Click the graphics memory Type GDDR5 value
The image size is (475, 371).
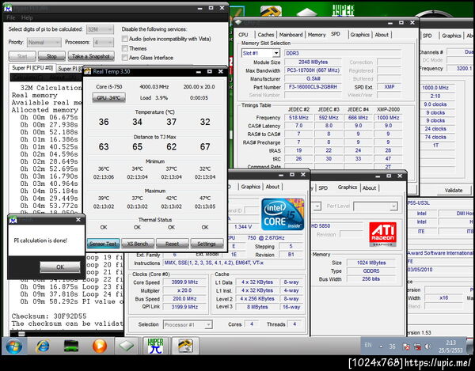371,271
